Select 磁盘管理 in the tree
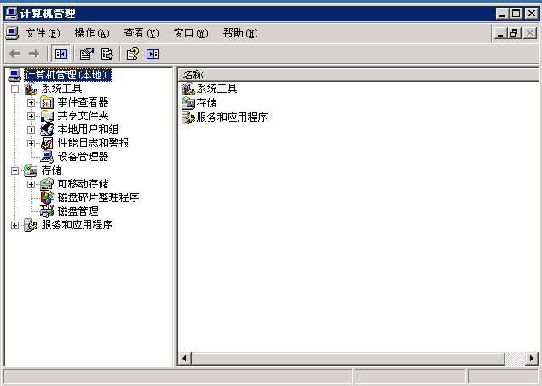Image resolution: width=542 pixels, height=386 pixels. (x=78, y=211)
